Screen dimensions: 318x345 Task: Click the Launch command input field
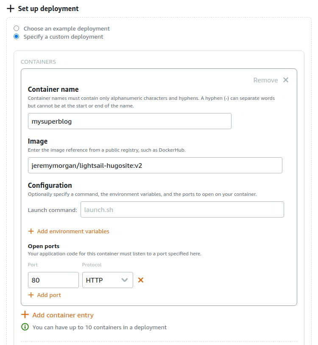coord(182,209)
